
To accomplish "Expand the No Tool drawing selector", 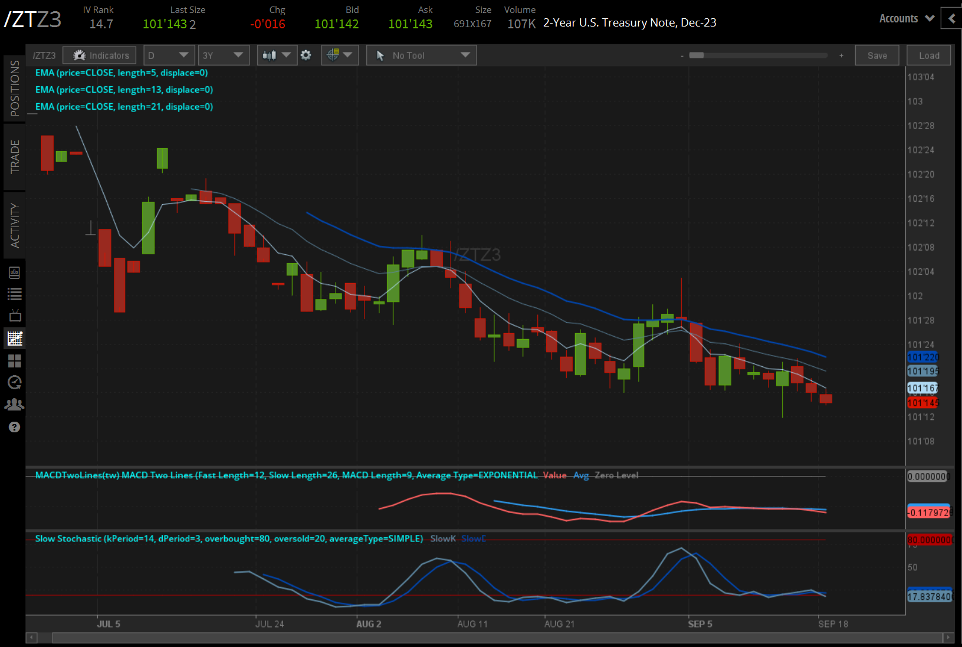I will pyautogui.click(x=421, y=55).
